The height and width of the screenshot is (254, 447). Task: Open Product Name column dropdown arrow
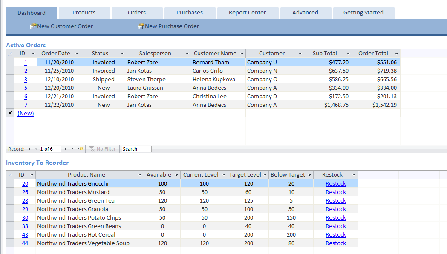(x=140, y=175)
